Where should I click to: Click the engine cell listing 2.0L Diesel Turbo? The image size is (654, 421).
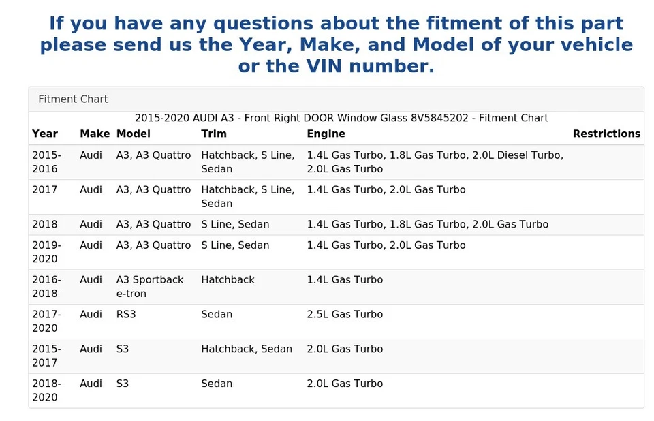point(435,162)
